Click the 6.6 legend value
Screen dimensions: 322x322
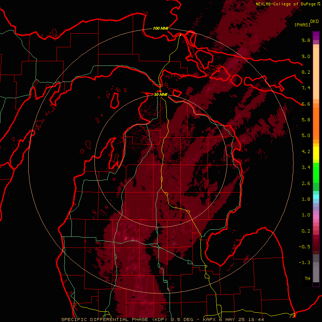pos(306,104)
